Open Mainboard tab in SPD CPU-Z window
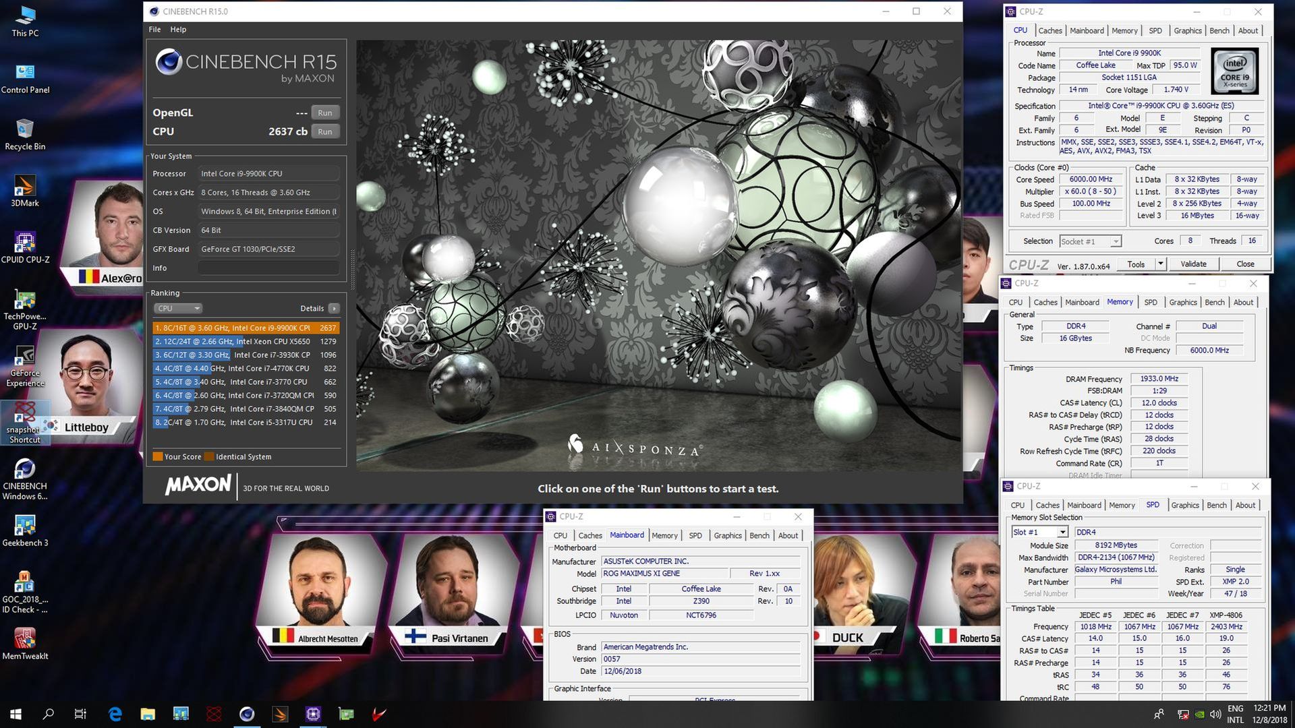Image resolution: width=1295 pixels, height=728 pixels. [1084, 506]
